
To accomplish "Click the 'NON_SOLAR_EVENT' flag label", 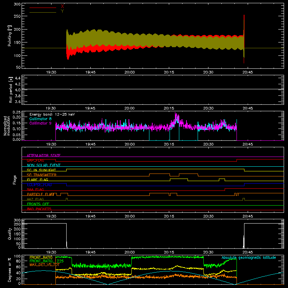I will 44,165.
